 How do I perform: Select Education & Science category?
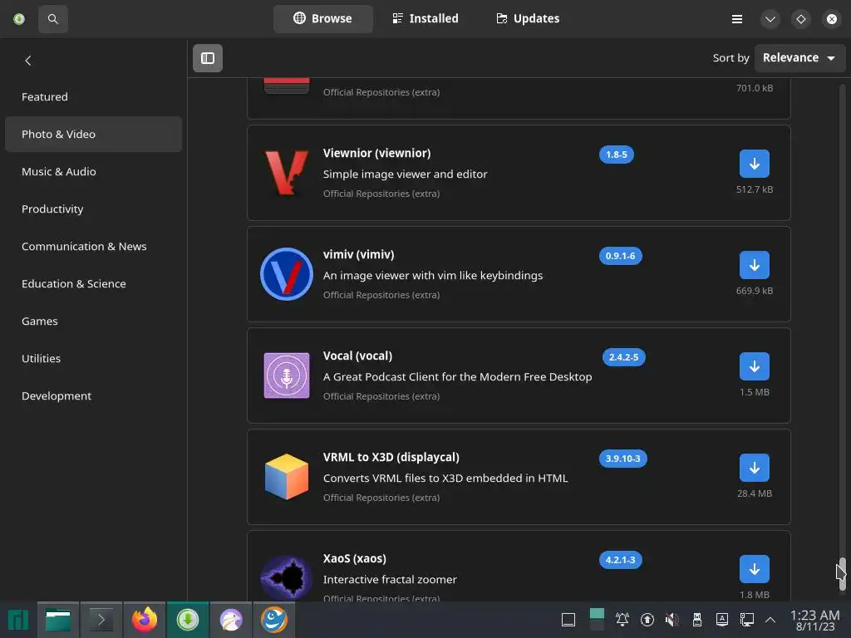(93, 284)
